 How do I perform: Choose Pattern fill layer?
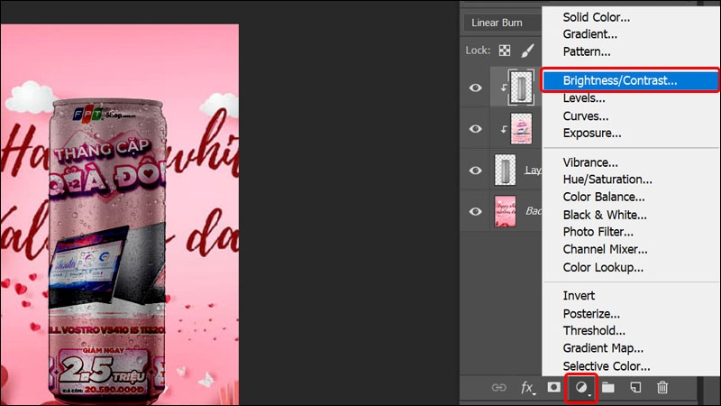[587, 51]
